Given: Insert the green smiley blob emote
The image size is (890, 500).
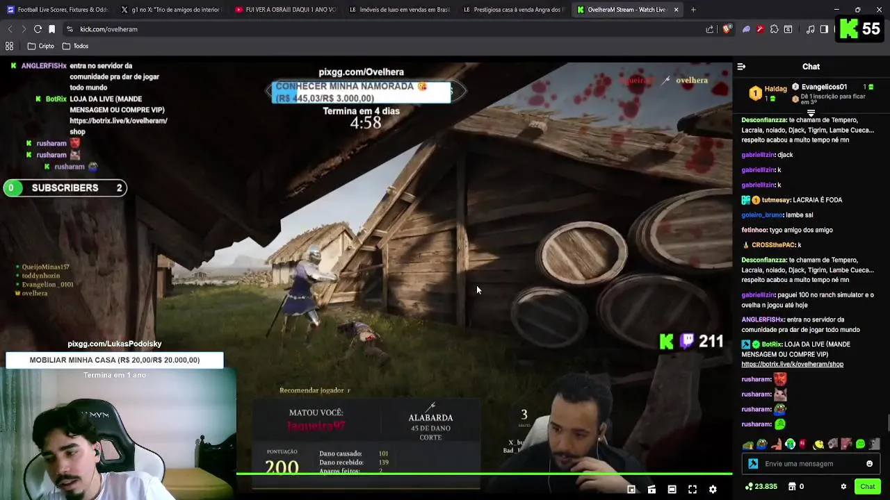Looking at the screenshot, I should [x=860, y=444].
